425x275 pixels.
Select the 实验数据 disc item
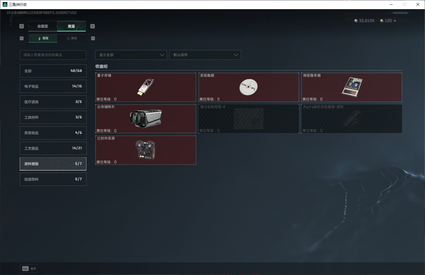tap(249, 87)
